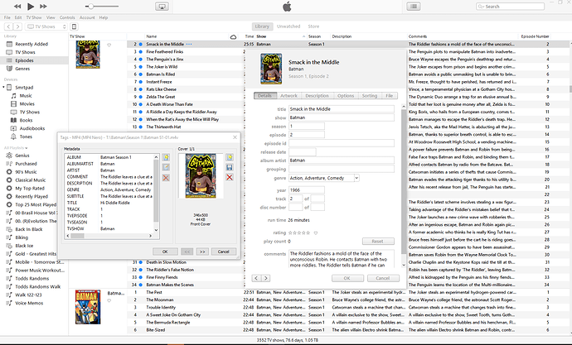
Task: Skip ahead with the fast forward button
Action: pyautogui.click(x=43, y=6)
